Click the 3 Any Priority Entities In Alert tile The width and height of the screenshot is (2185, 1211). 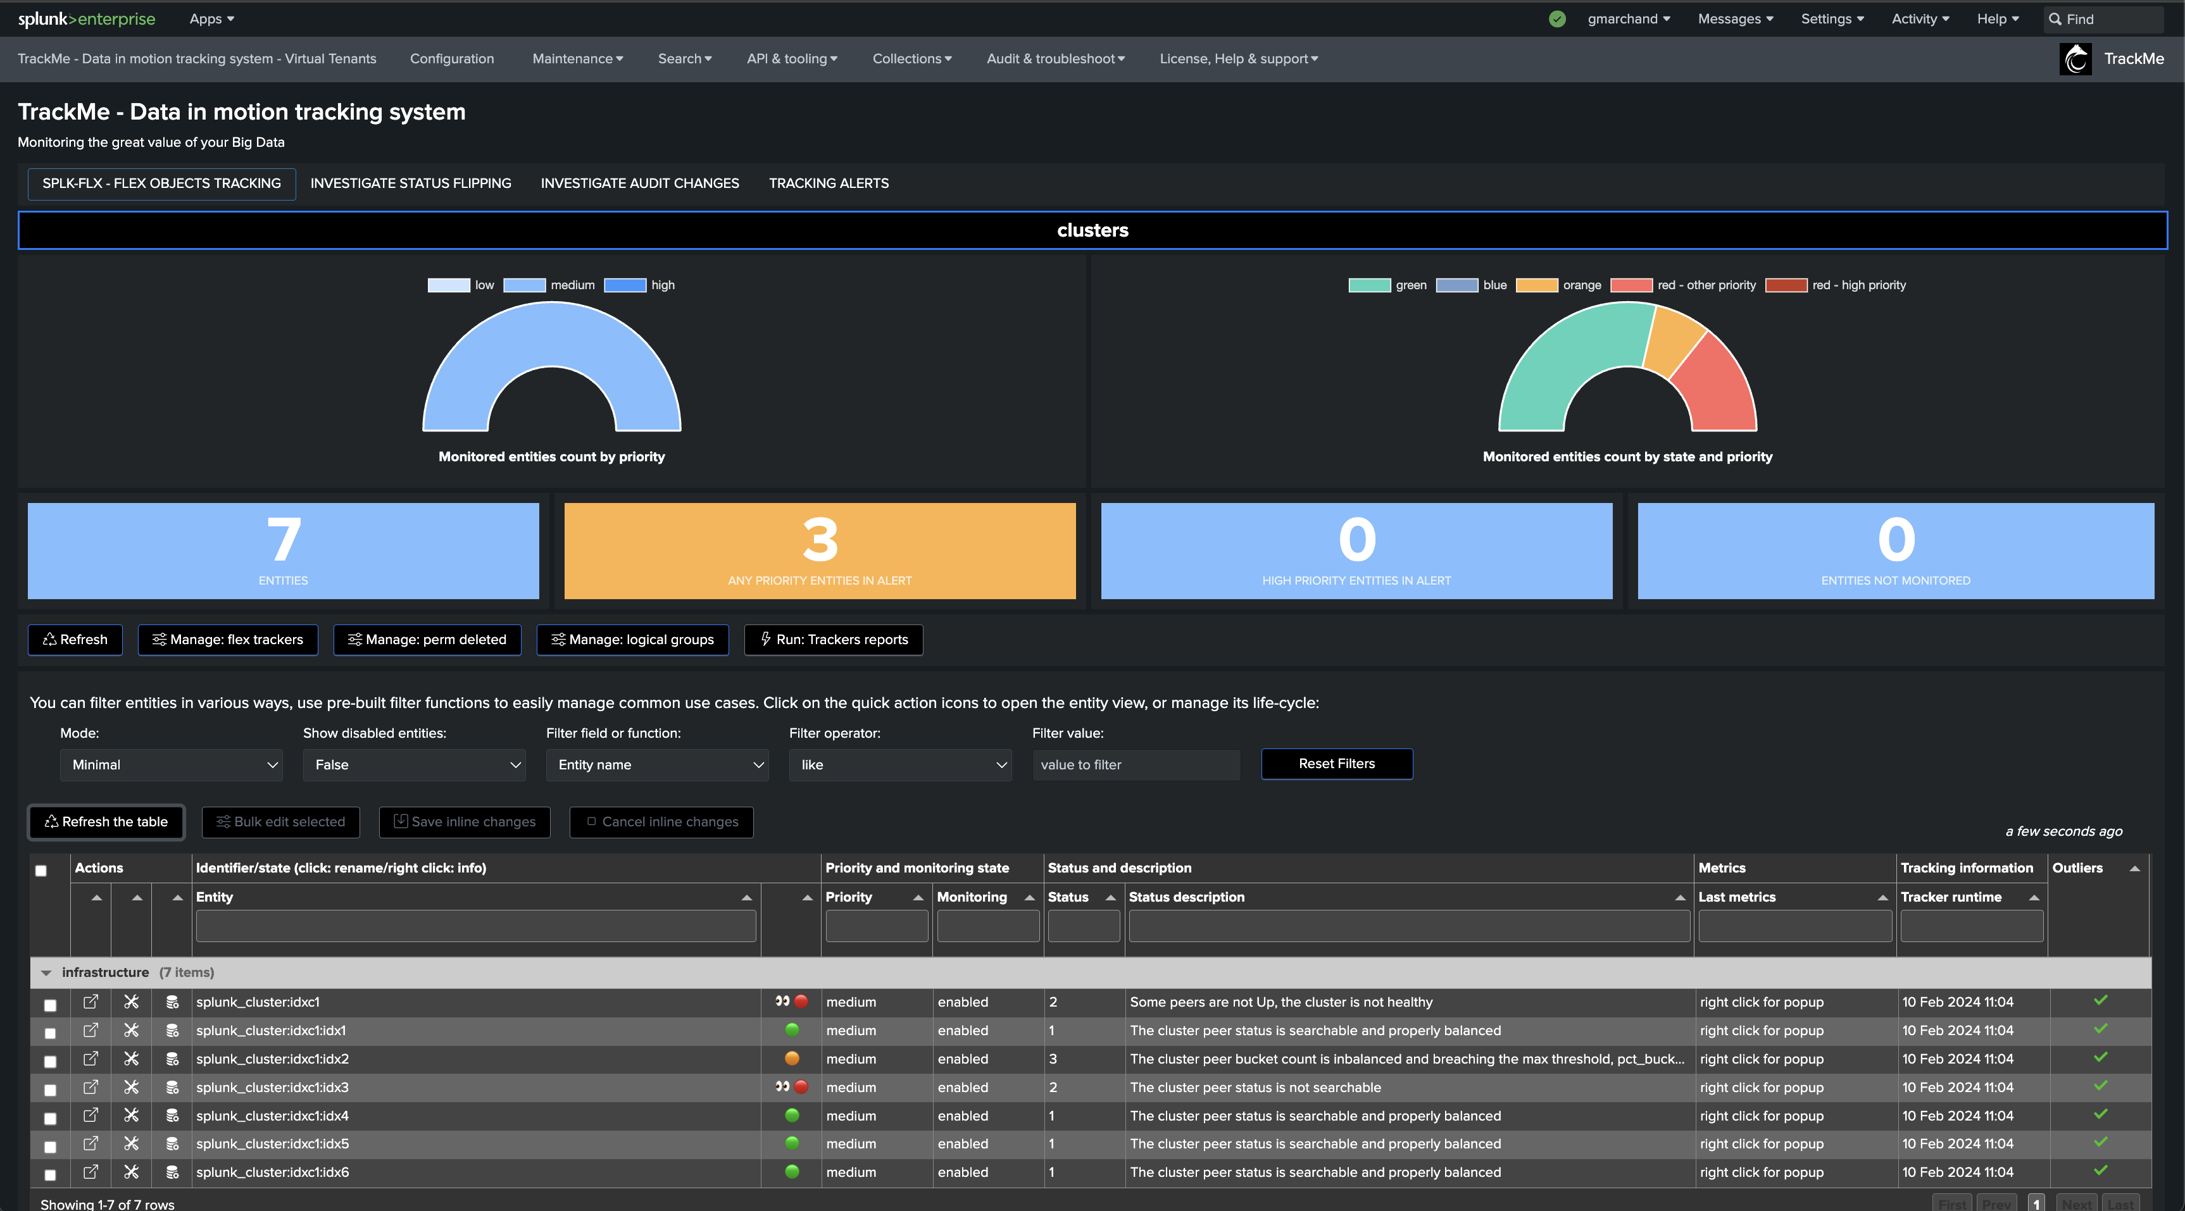(819, 550)
